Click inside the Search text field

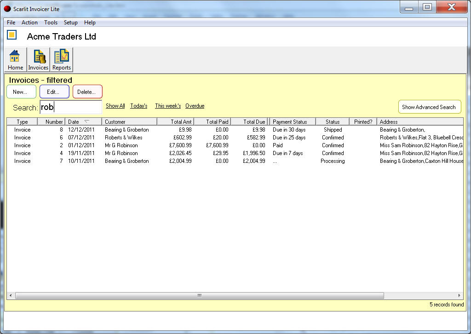70,107
